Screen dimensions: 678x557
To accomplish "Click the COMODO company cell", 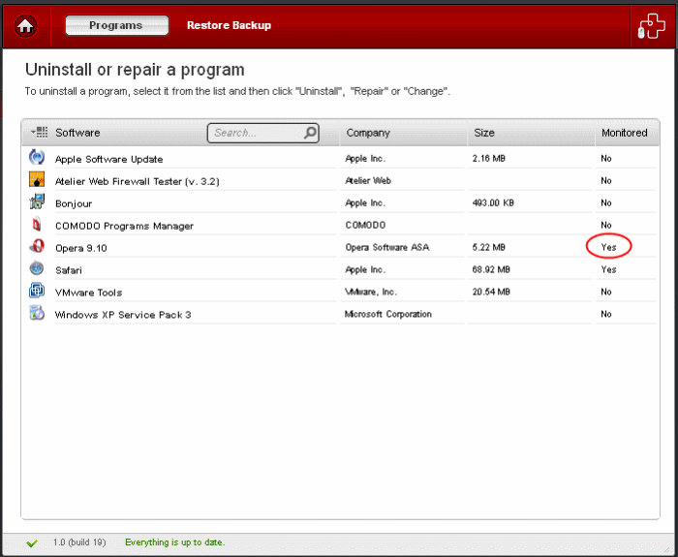I will [x=365, y=226].
